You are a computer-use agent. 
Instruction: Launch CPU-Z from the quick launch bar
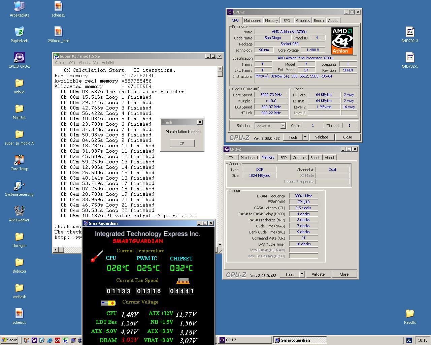[x=34, y=340]
